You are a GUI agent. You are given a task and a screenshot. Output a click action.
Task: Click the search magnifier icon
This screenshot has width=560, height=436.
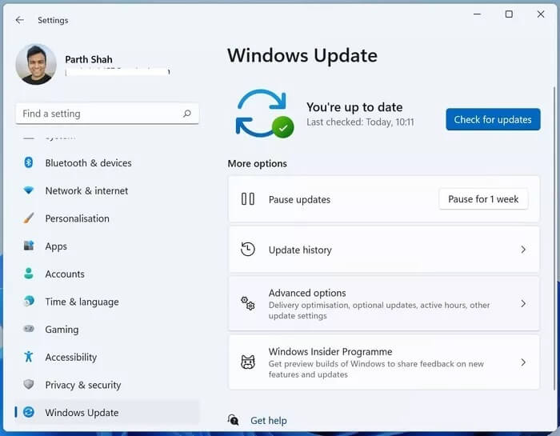tap(187, 114)
